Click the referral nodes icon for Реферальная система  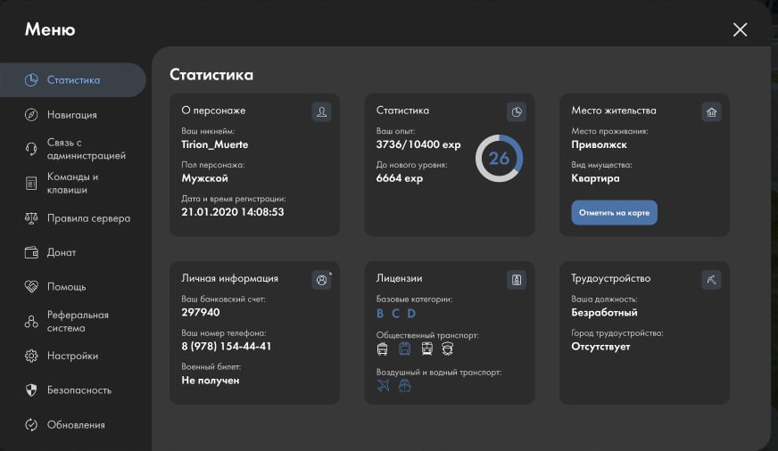point(31,322)
